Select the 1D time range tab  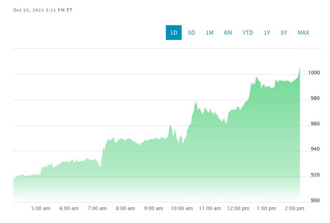(173, 32)
